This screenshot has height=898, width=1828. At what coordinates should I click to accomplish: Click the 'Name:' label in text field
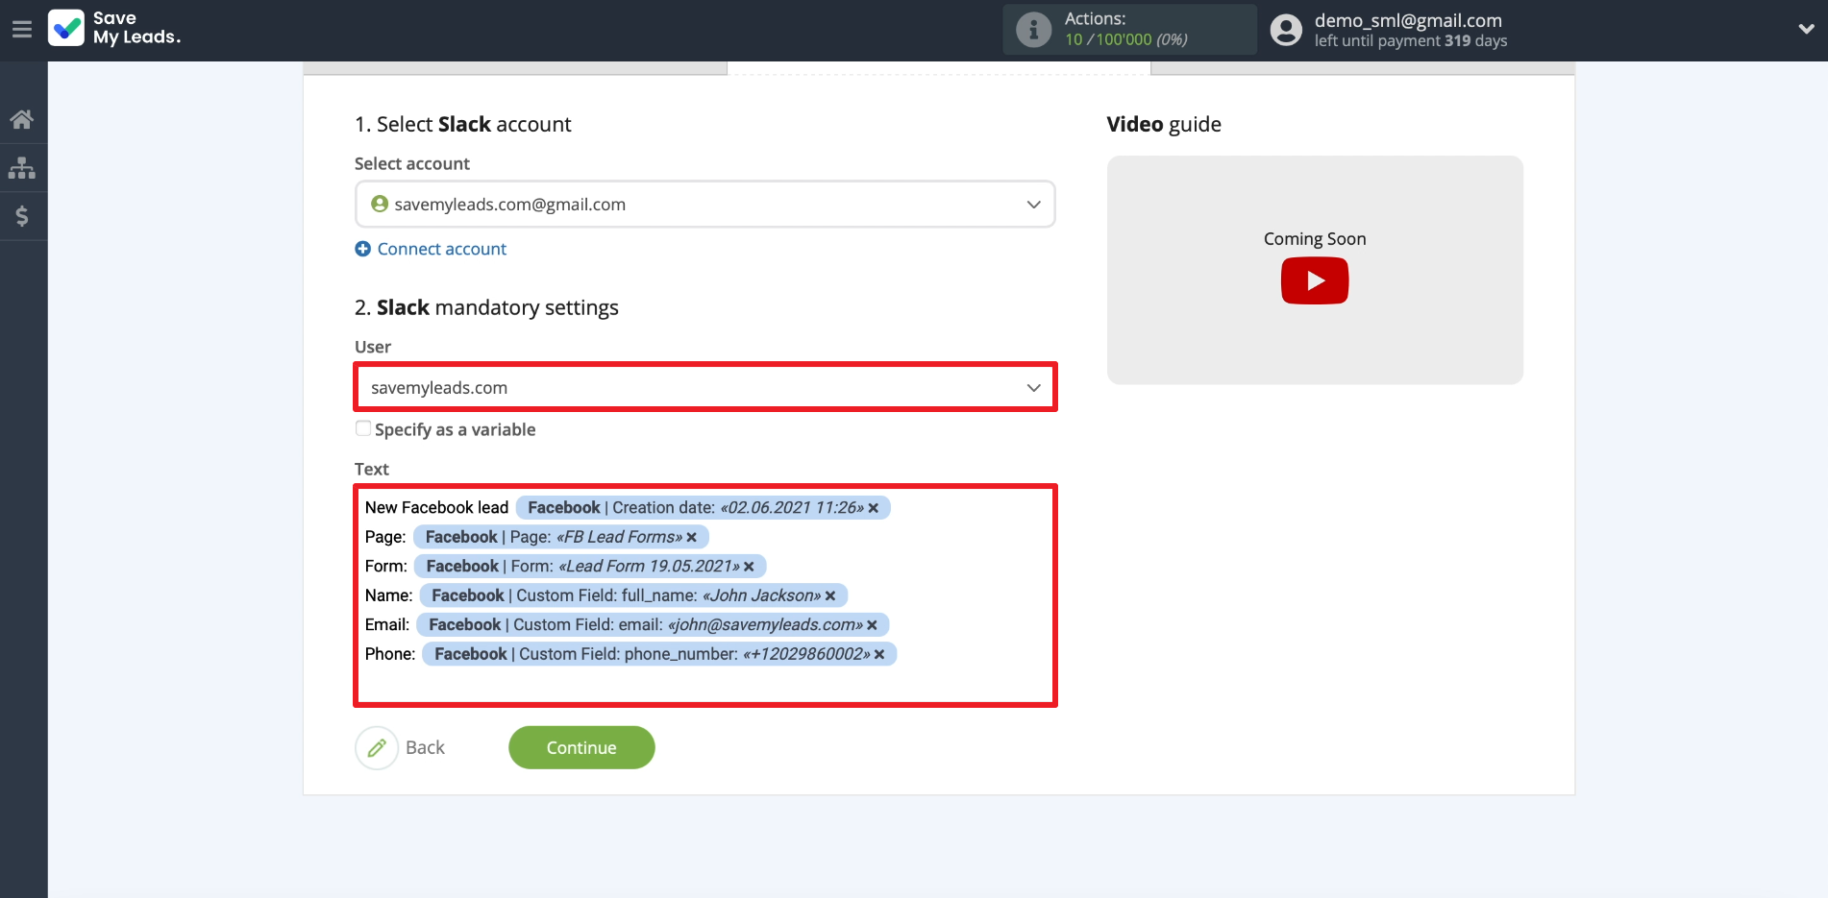click(x=388, y=595)
